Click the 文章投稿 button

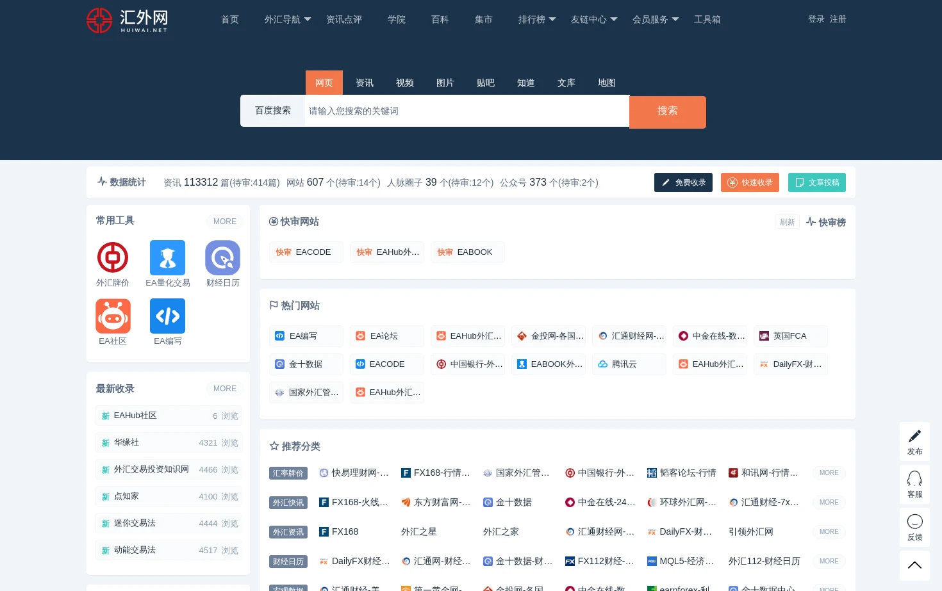(x=817, y=182)
